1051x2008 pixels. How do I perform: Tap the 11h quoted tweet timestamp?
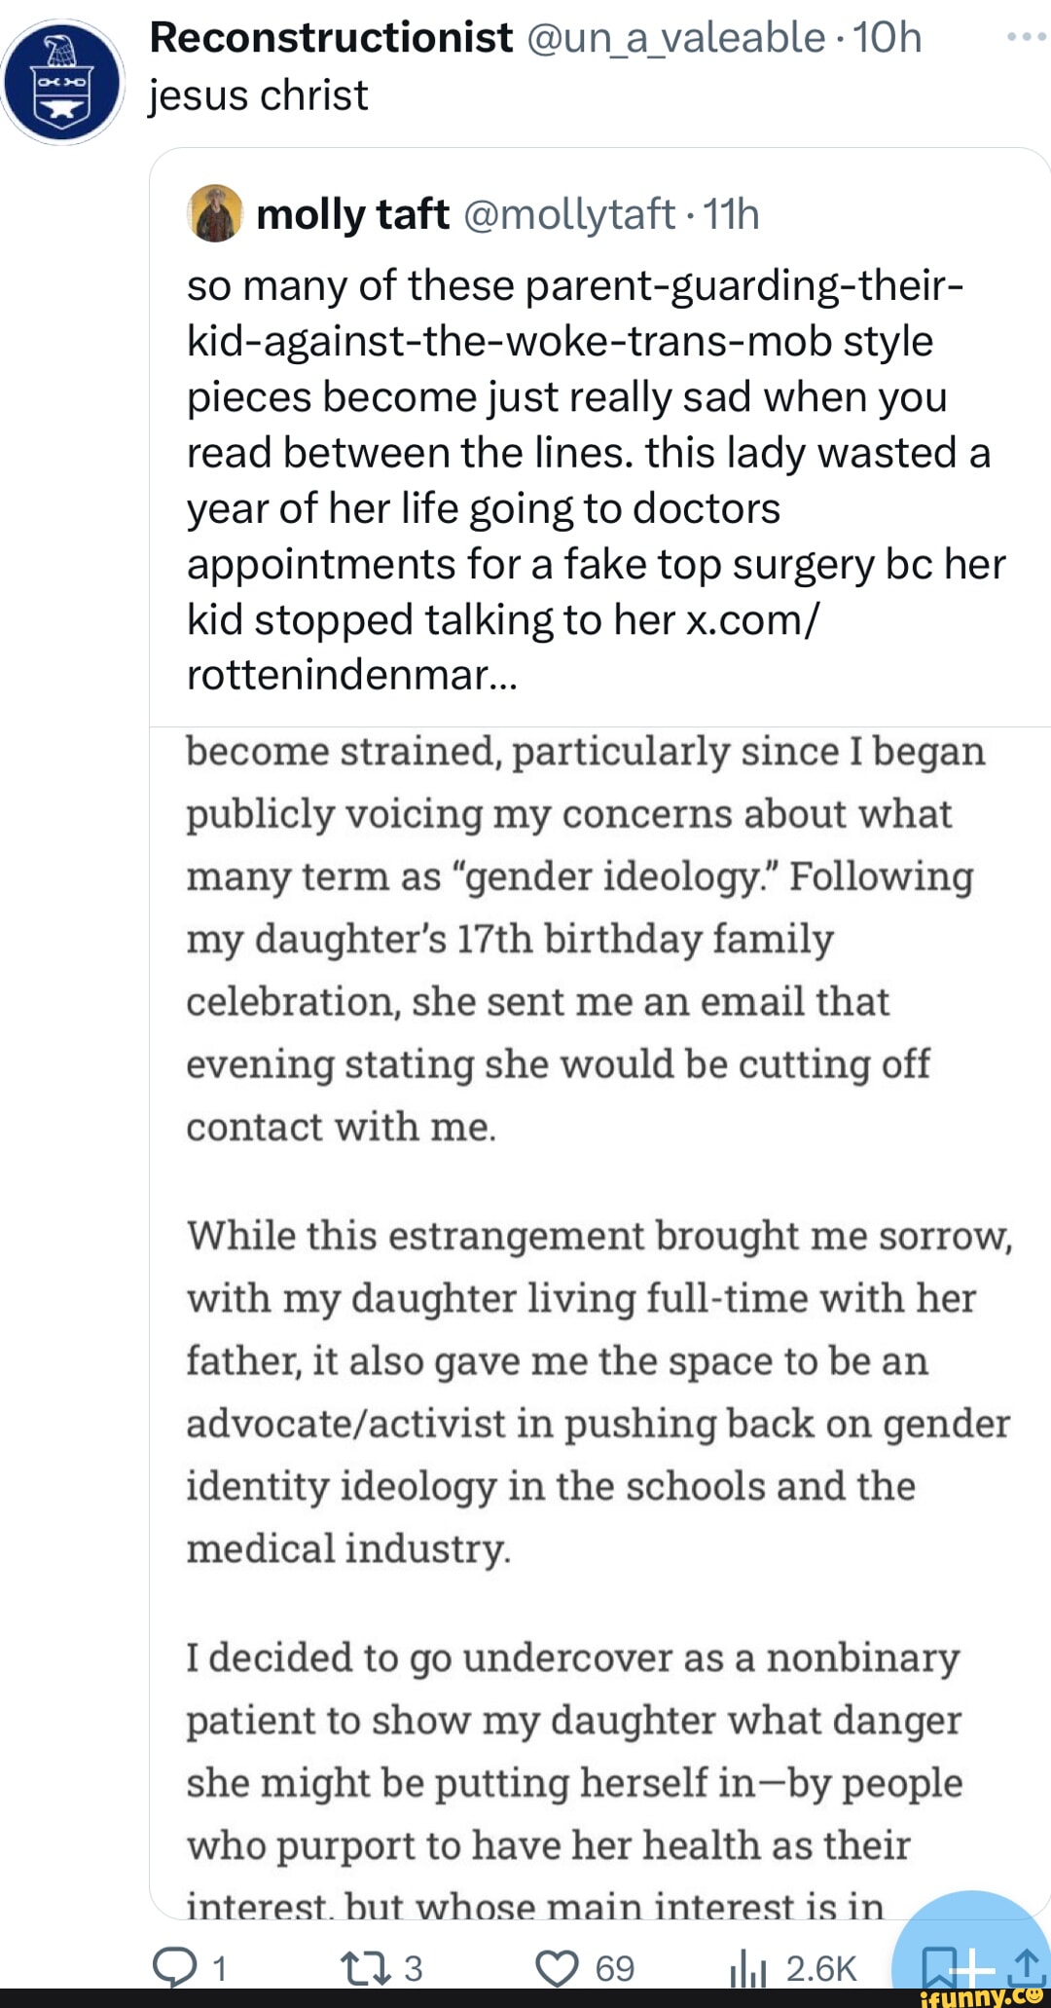tap(730, 214)
